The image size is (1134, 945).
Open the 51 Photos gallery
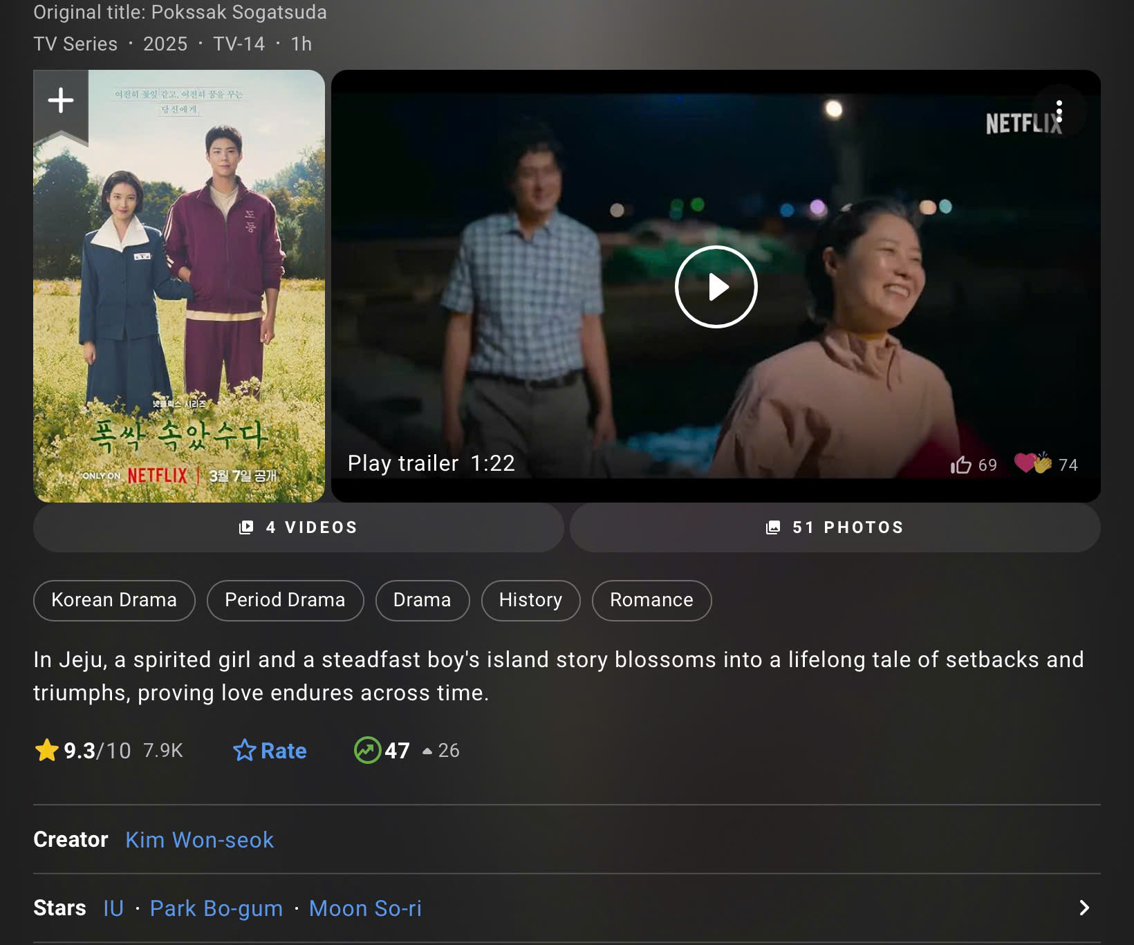tap(835, 527)
